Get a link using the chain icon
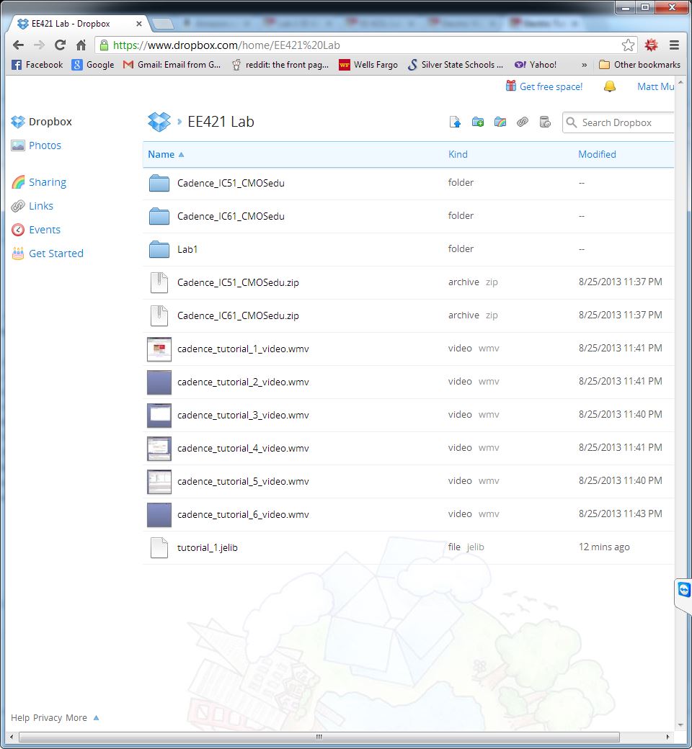Image resolution: width=692 pixels, height=749 pixels. pos(523,122)
